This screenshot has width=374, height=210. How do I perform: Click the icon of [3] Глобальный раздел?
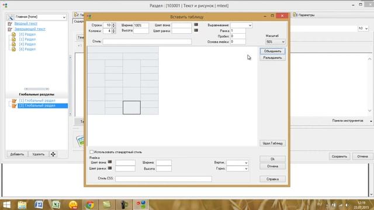pos(14,106)
